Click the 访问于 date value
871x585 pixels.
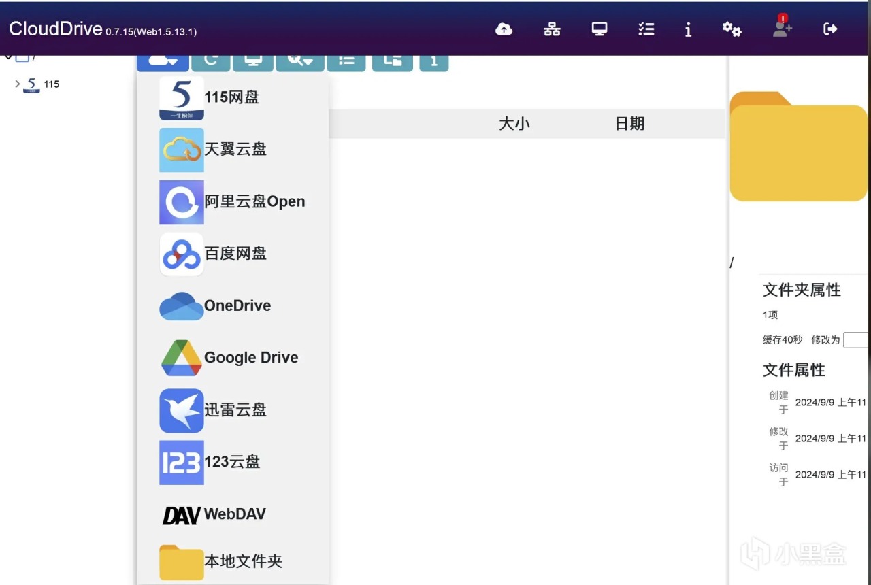[x=831, y=475]
